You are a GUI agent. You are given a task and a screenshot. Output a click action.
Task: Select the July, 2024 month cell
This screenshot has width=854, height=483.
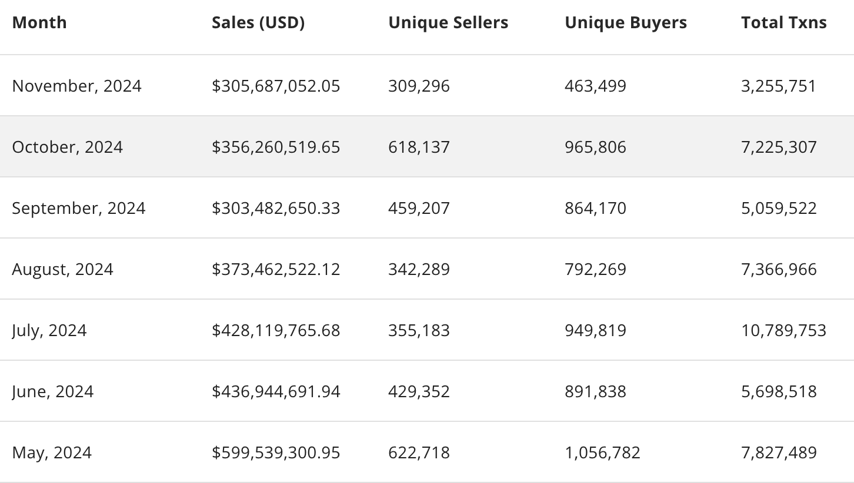click(49, 330)
